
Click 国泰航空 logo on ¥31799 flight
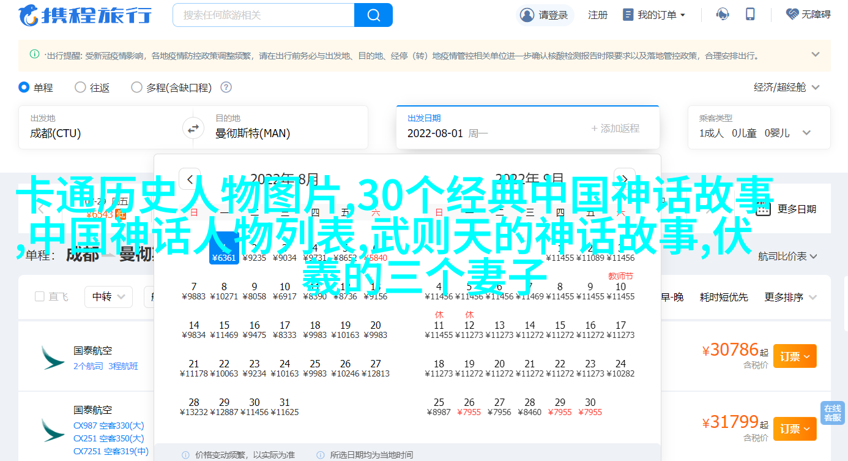click(x=53, y=430)
